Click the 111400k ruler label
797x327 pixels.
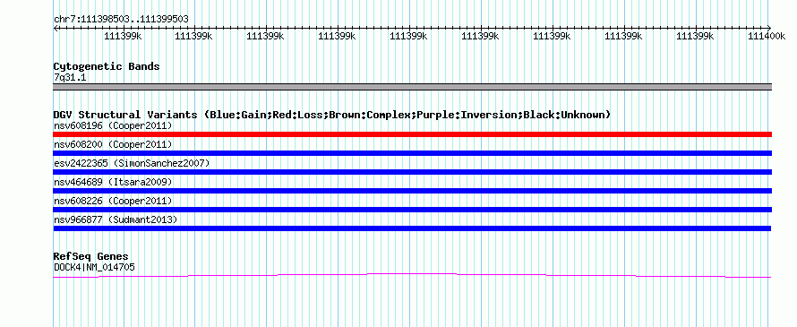pyautogui.click(x=766, y=37)
